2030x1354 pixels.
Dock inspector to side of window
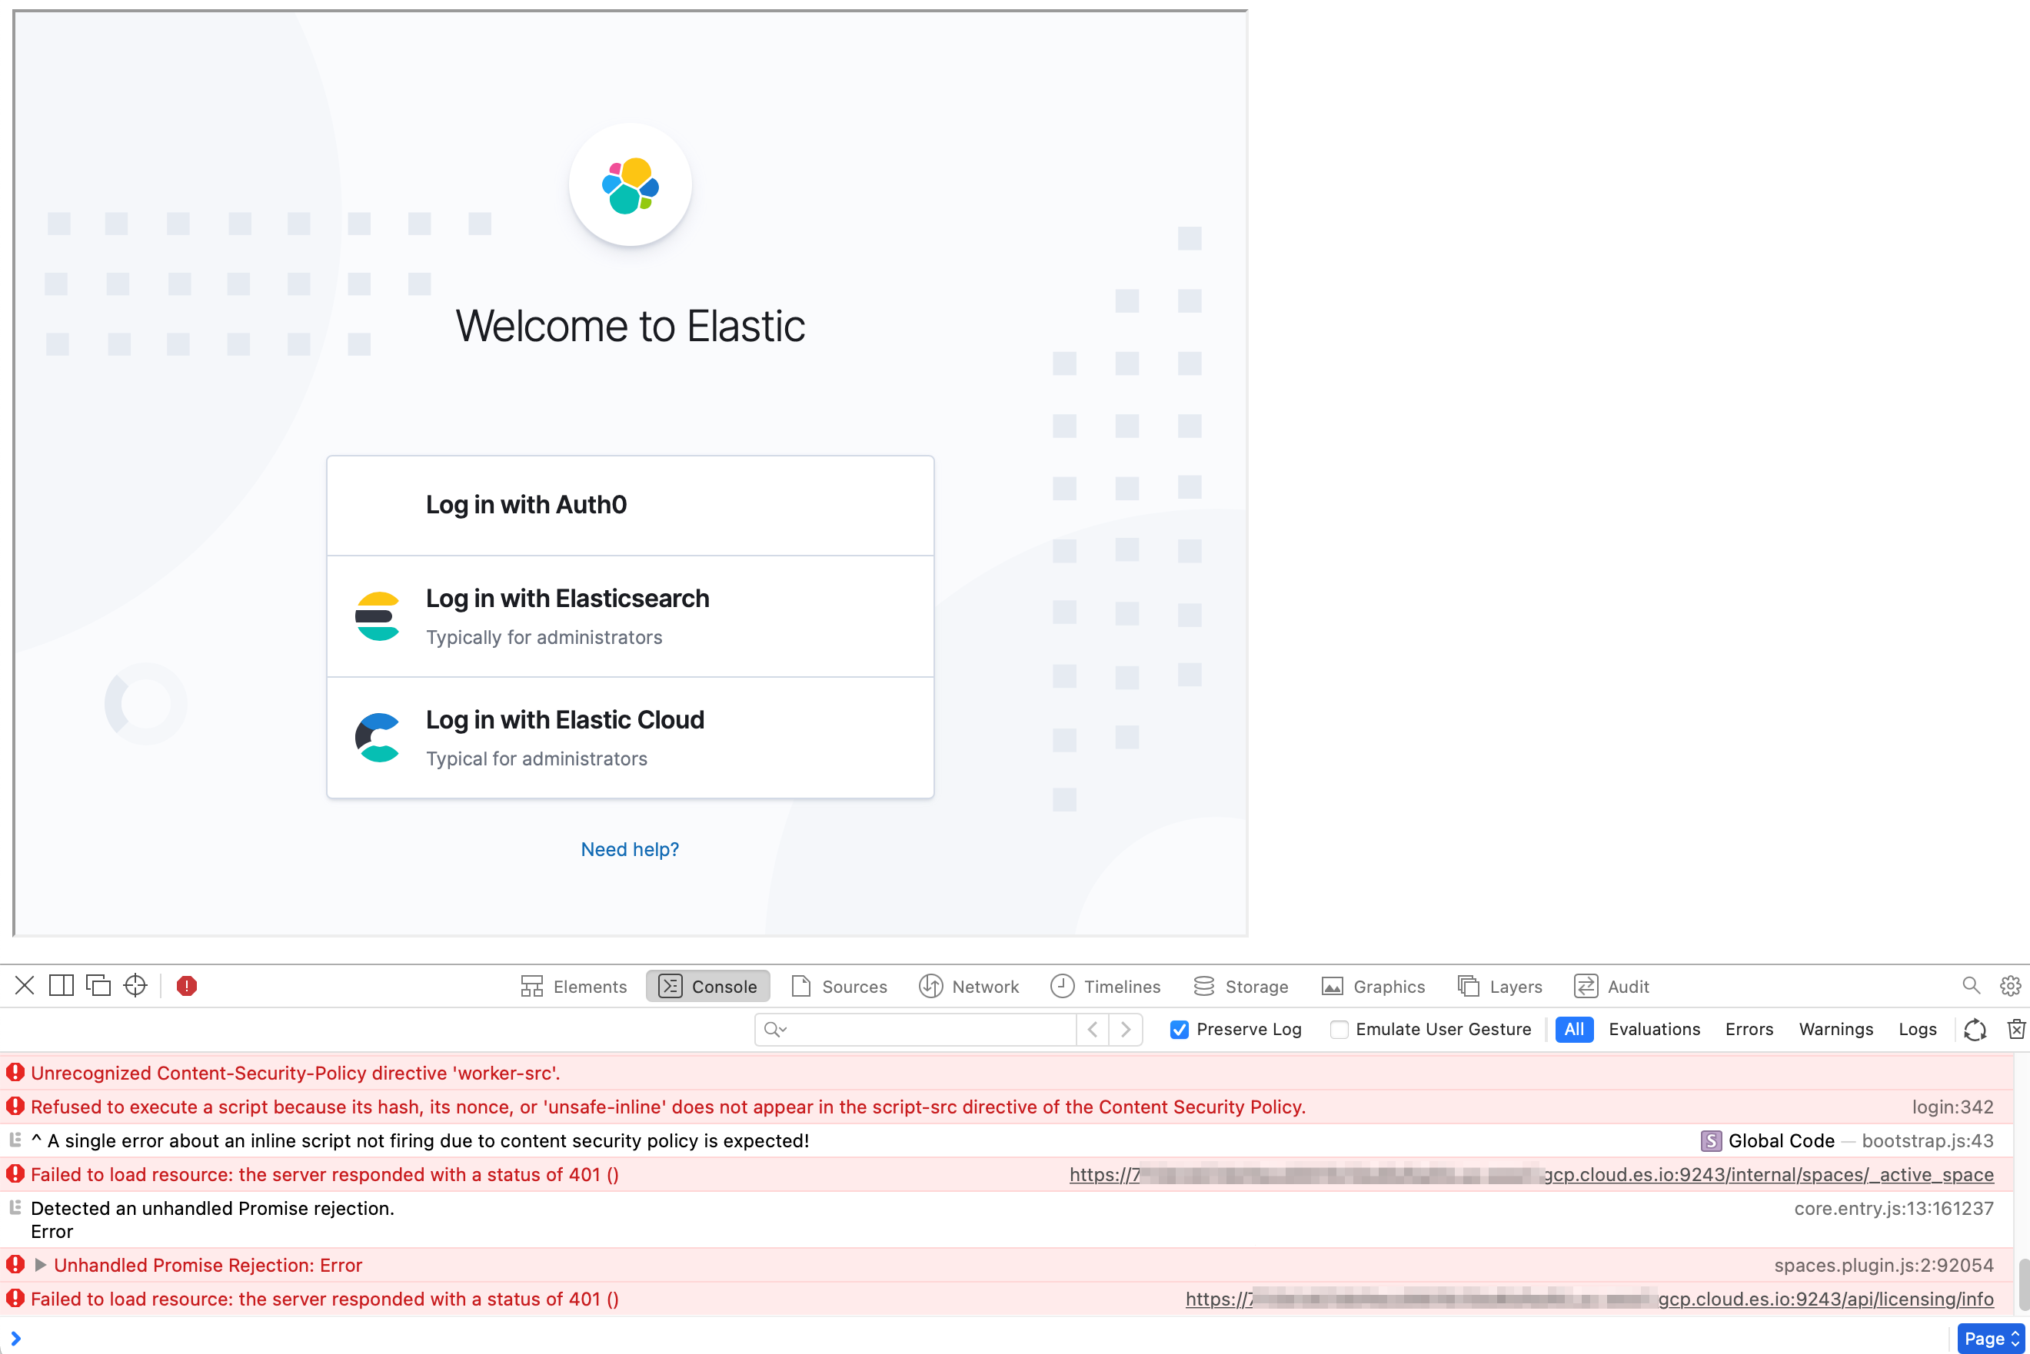pyautogui.click(x=62, y=985)
